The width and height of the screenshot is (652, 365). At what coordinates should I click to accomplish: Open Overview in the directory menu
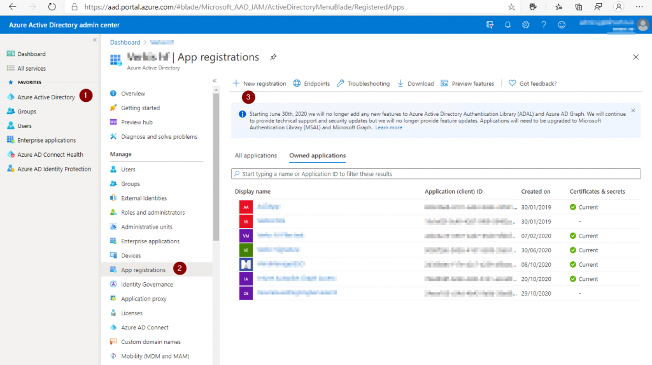pos(133,94)
